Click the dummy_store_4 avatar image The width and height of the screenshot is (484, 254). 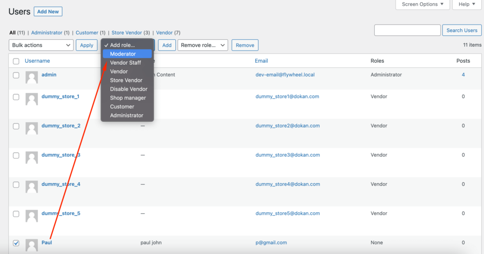[x=32, y=187]
